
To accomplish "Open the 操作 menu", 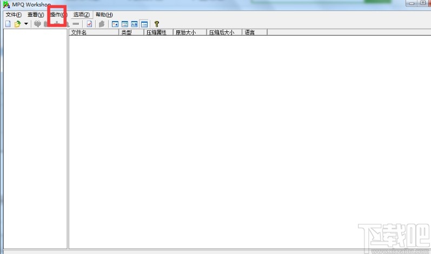I will coord(58,15).
